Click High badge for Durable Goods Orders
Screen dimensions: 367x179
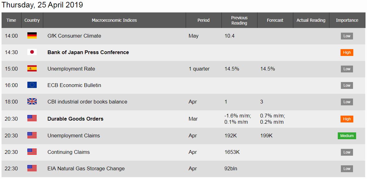tap(347, 119)
